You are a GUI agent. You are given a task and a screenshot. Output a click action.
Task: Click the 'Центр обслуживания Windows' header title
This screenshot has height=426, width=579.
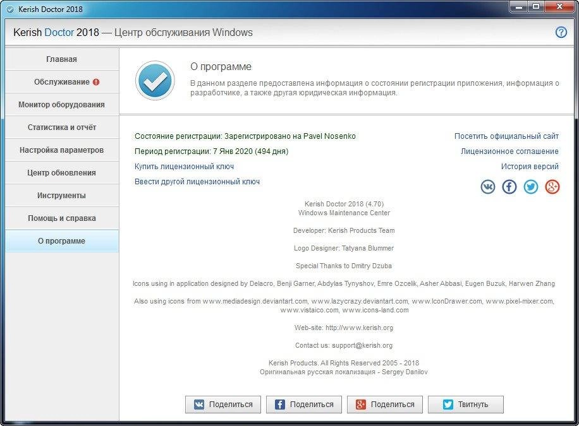(x=183, y=32)
